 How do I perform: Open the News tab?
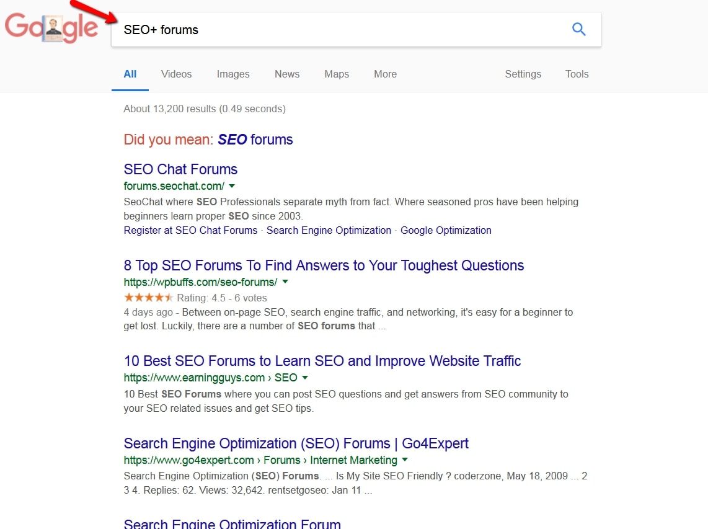point(287,74)
